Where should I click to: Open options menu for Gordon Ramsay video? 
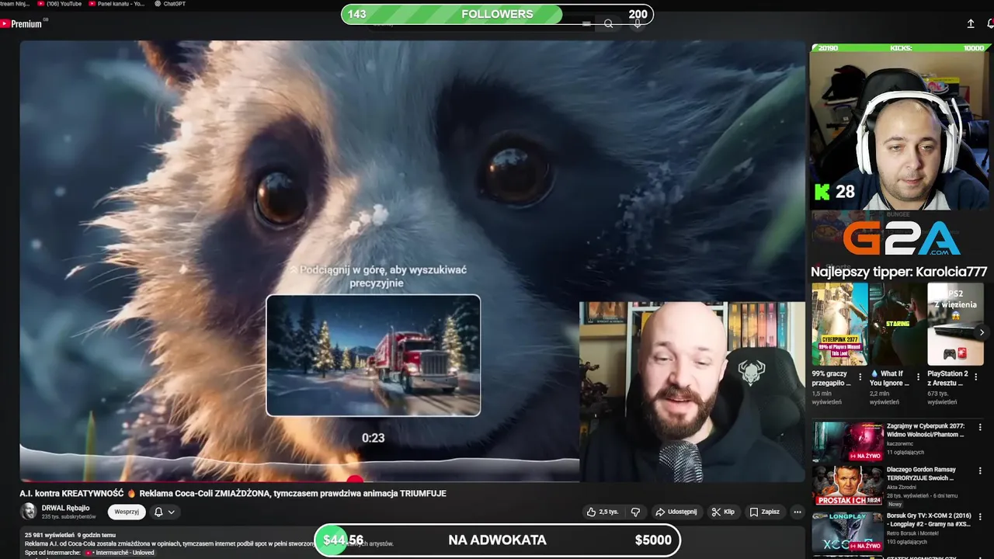click(x=980, y=470)
